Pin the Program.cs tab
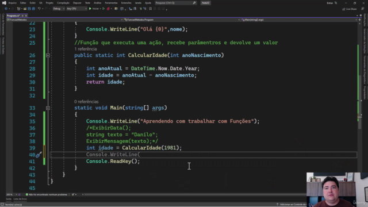Image resolution: width=368 pixels, height=207 pixels. tap(22, 16)
